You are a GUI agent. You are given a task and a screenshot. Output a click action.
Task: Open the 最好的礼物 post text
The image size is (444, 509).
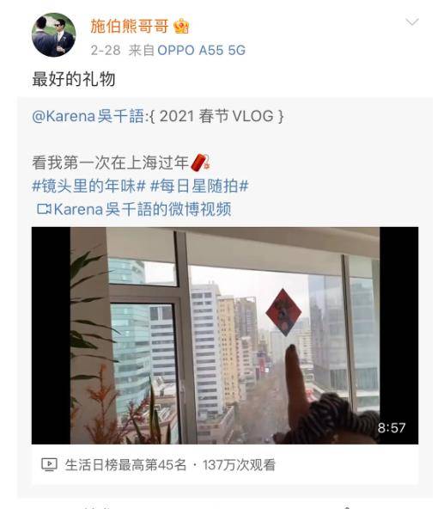click(x=74, y=79)
